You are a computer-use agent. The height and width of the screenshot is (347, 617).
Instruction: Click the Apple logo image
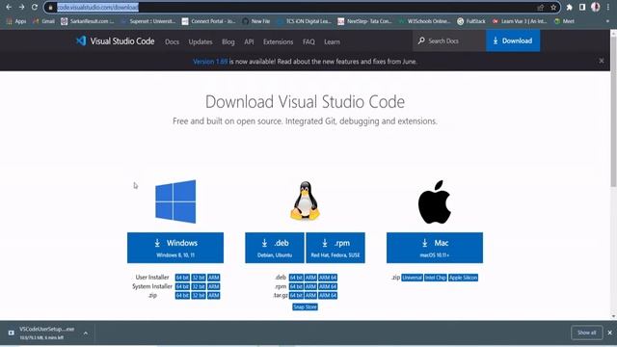435,201
